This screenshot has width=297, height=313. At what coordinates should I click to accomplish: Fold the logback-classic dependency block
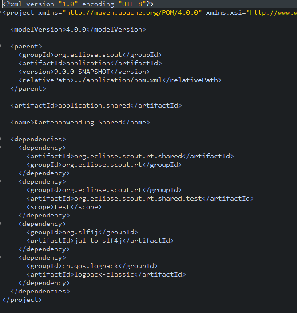0,257
